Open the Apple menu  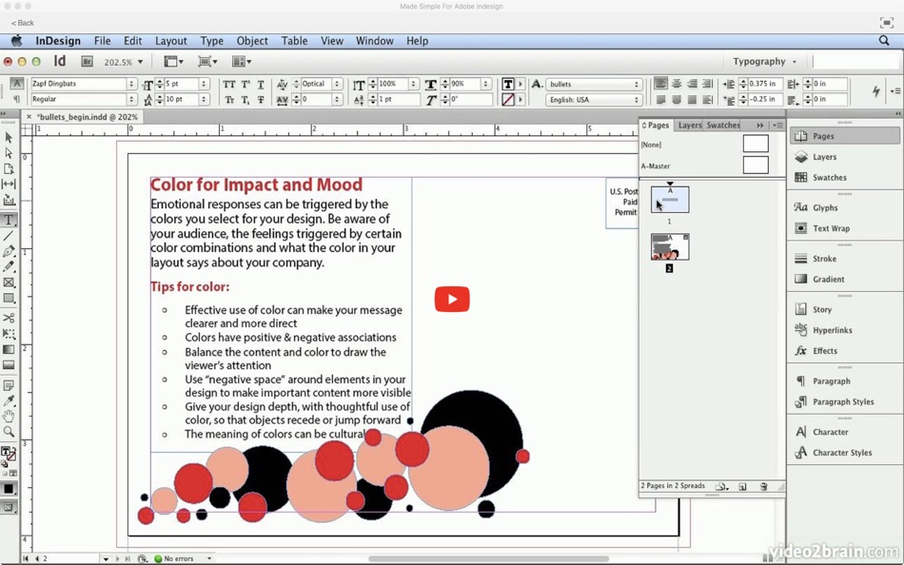tap(17, 40)
